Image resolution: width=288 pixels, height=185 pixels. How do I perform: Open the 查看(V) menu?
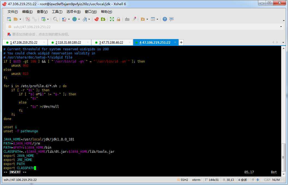42,12
